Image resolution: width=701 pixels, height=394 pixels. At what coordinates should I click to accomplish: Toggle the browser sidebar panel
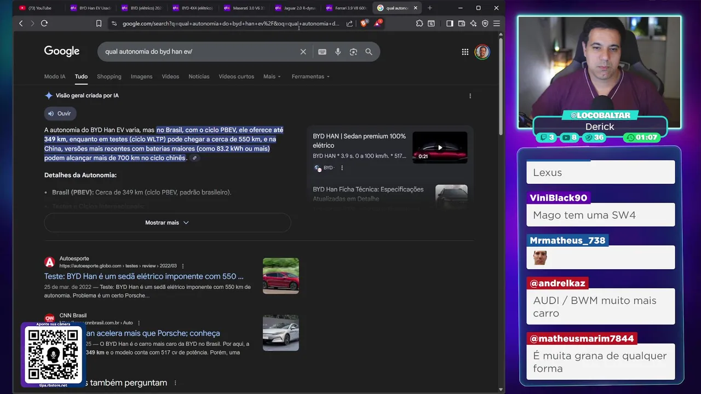click(450, 24)
